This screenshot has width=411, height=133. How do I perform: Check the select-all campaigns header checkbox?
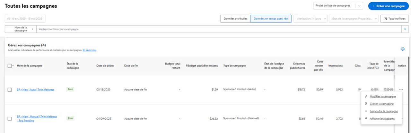10,66
